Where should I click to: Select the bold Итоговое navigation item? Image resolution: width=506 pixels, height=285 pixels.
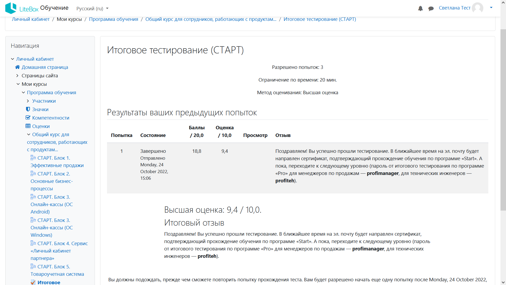coord(49,282)
